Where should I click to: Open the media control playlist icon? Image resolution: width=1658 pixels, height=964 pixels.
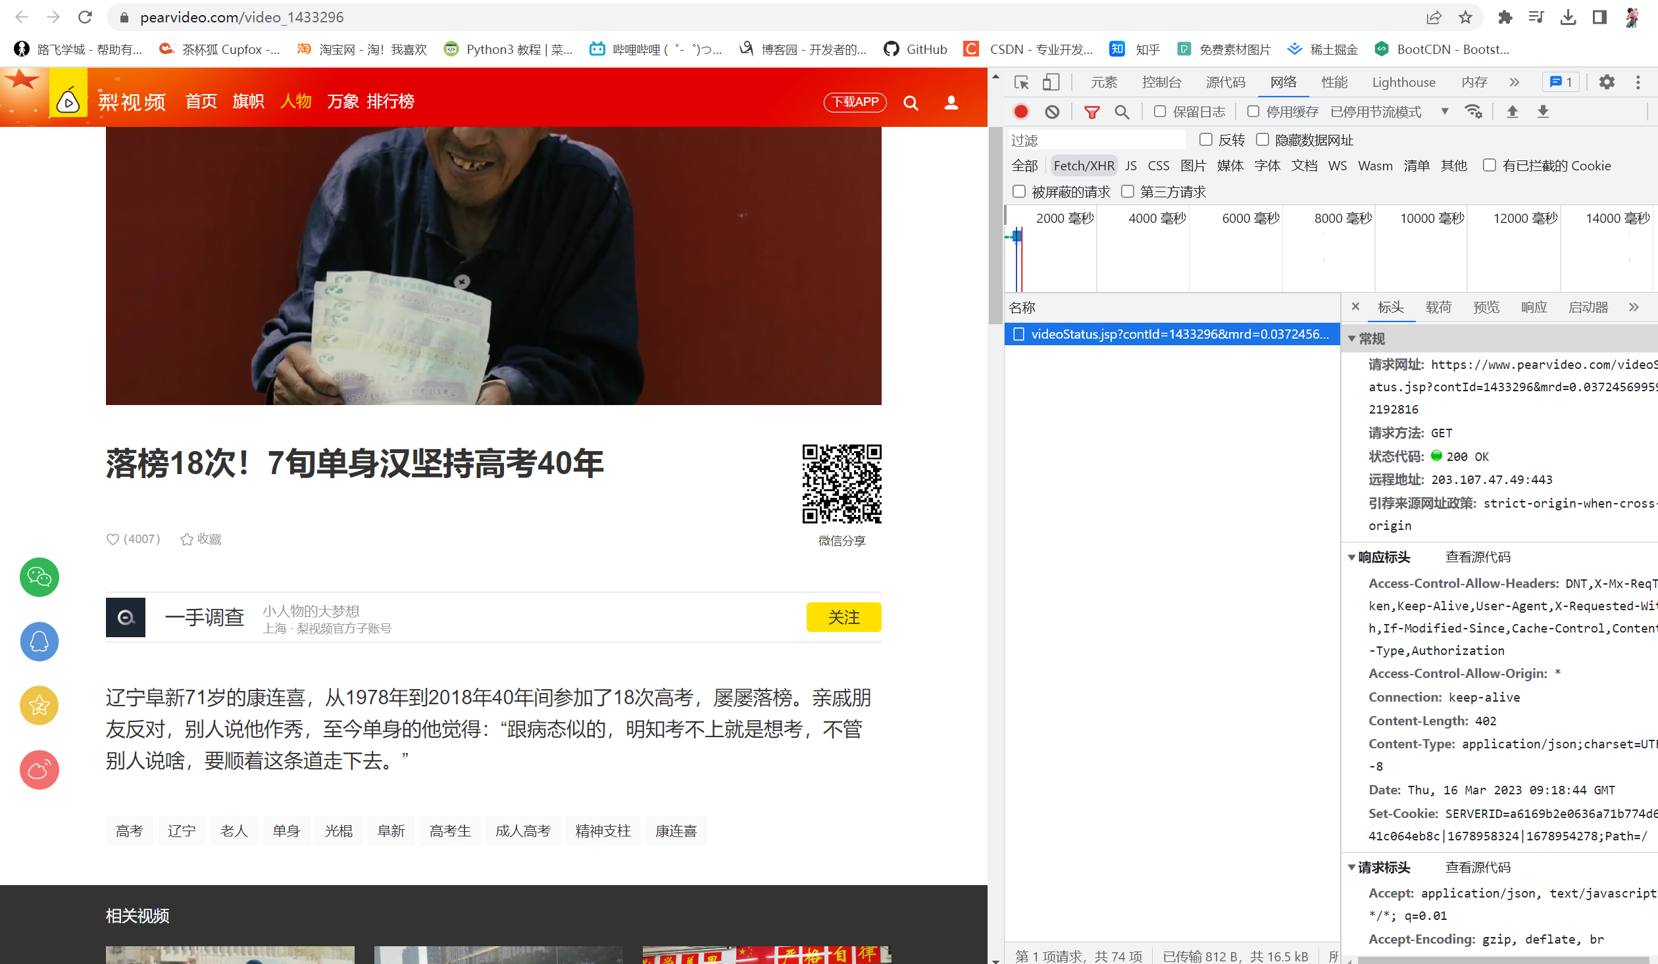click(x=1536, y=17)
